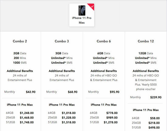The image size is (167, 131).
Task: Click the $42.90 monthly price
Action: coord(31,92)
